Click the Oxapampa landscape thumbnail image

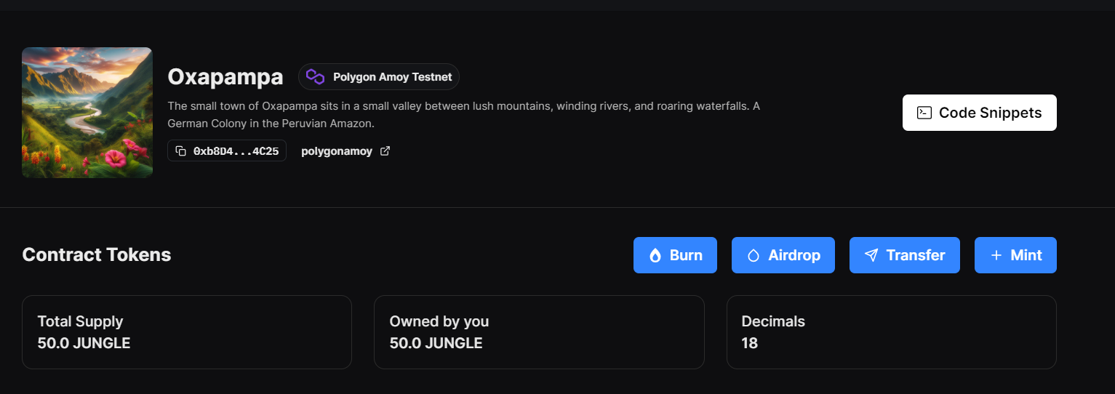coord(87,113)
